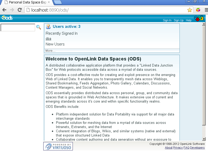Minimize the browser window
Image resolution: width=208 pixels, height=152 pixels.
189,1
